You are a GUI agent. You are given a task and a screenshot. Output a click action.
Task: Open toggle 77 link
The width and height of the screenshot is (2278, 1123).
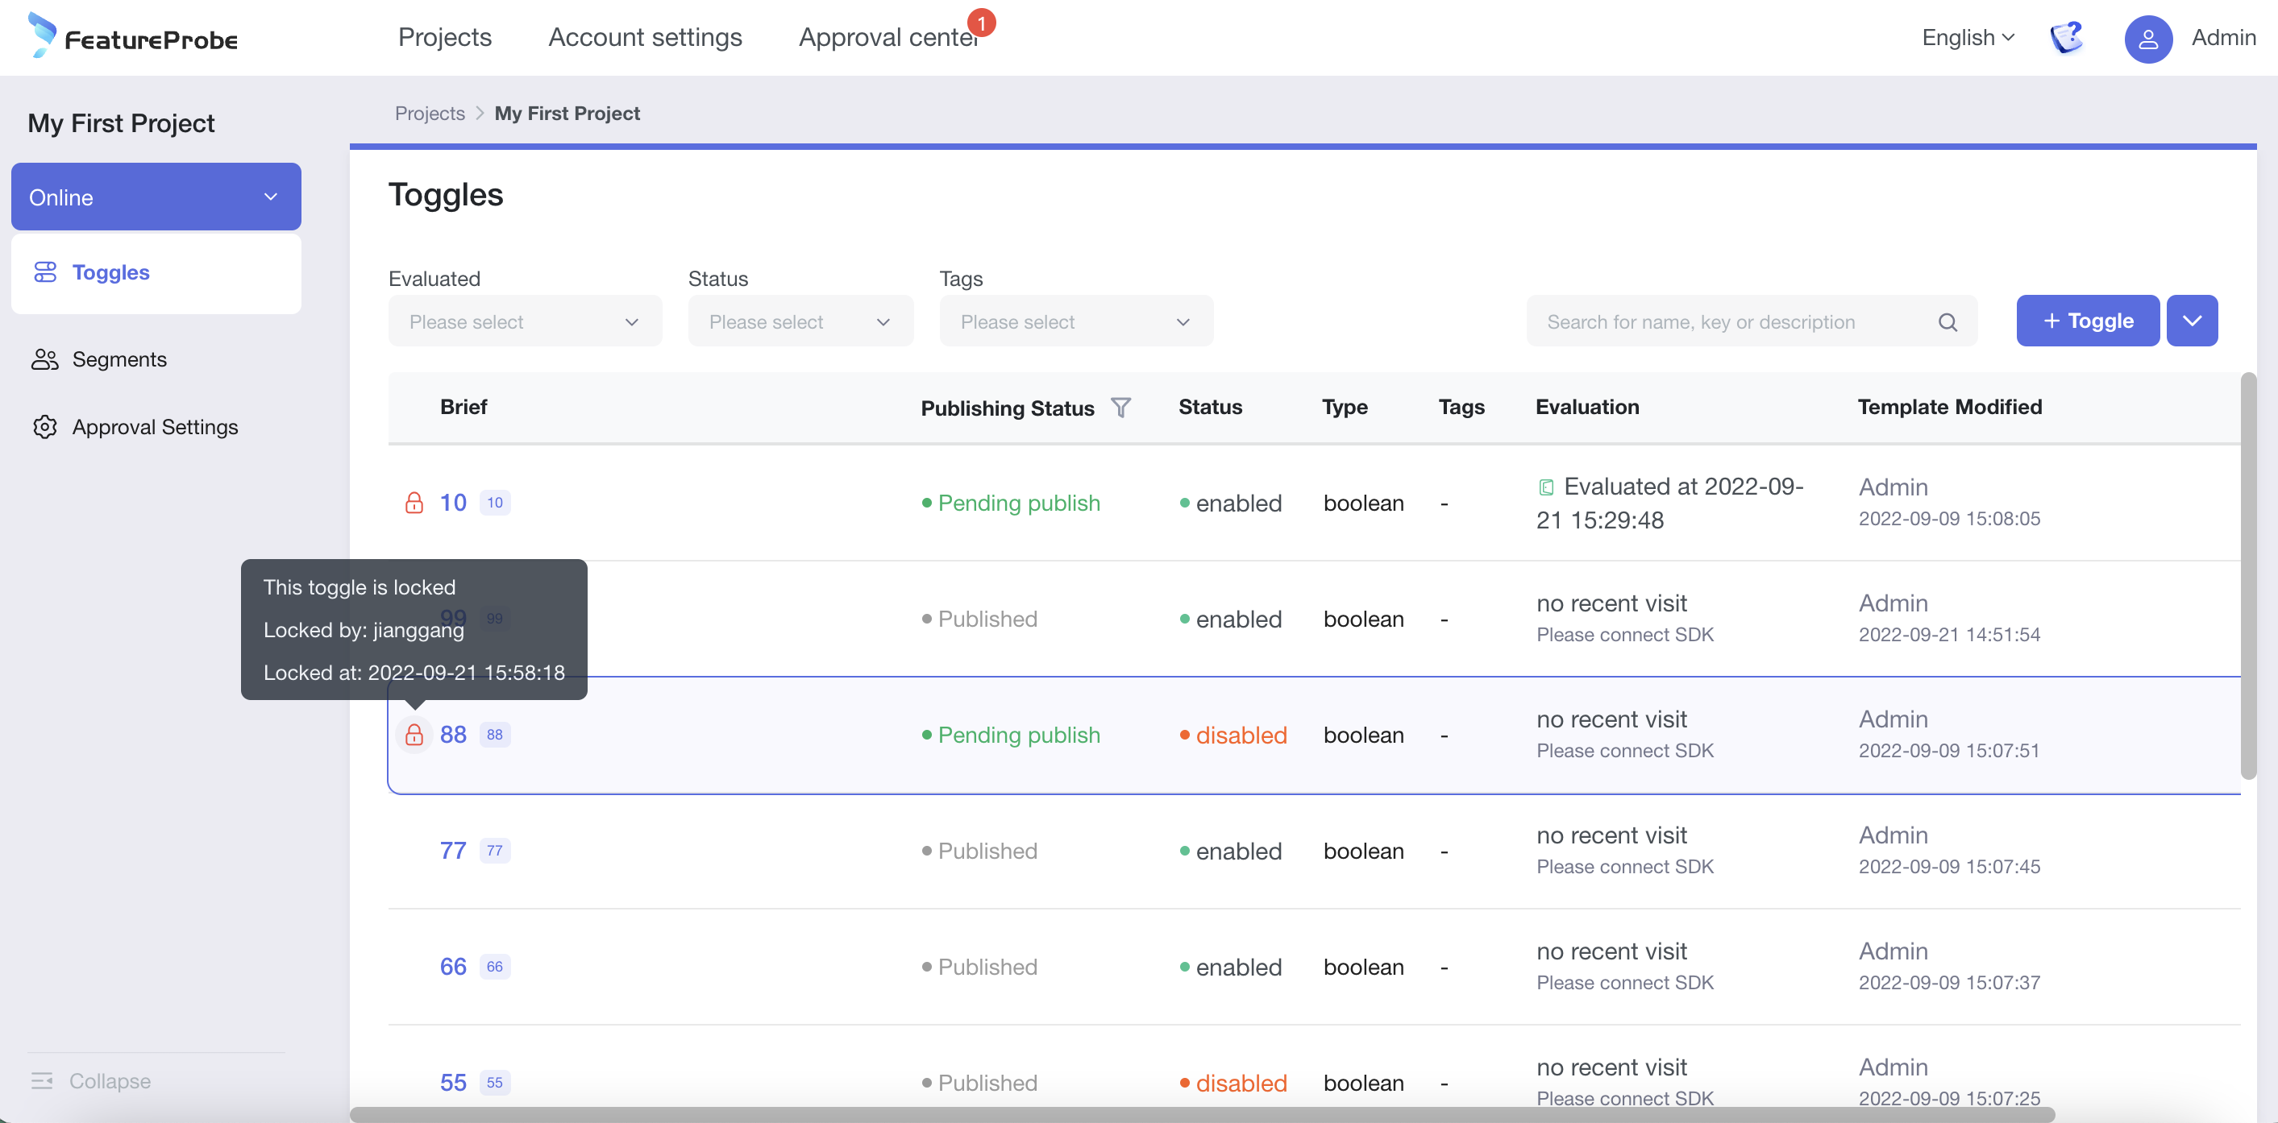click(x=453, y=851)
